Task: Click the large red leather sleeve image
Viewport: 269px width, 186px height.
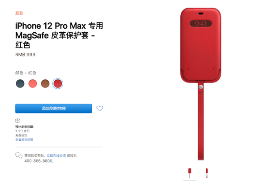Action: click(x=200, y=84)
